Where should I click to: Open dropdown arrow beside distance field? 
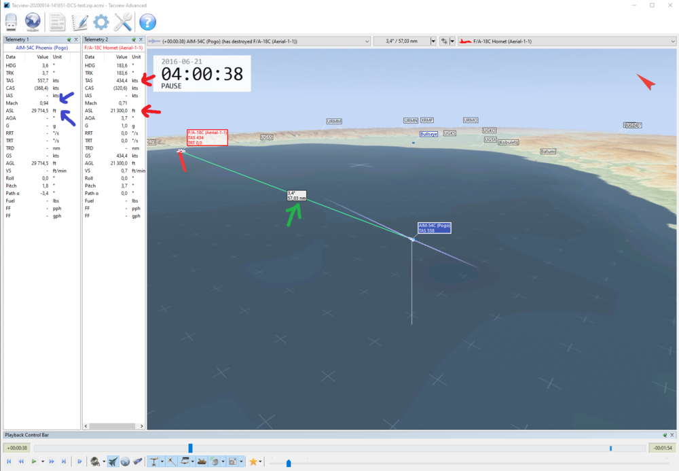click(433, 41)
